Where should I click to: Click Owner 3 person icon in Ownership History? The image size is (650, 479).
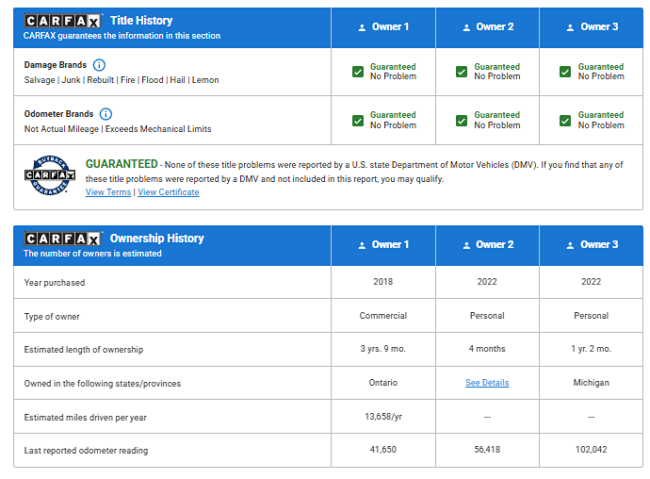coord(570,245)
